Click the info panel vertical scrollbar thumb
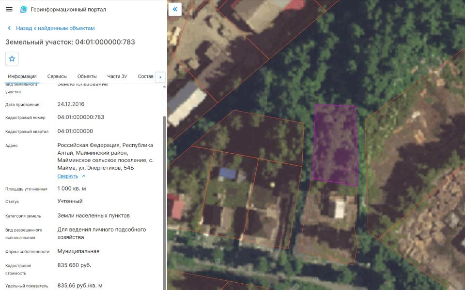465x290 pixels. click(x=165, y=203)
